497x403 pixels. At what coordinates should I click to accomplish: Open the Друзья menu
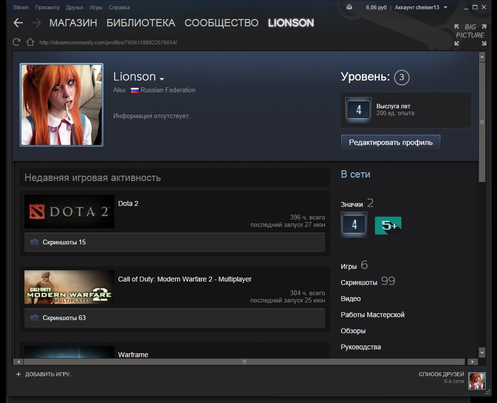coord(75,7)
